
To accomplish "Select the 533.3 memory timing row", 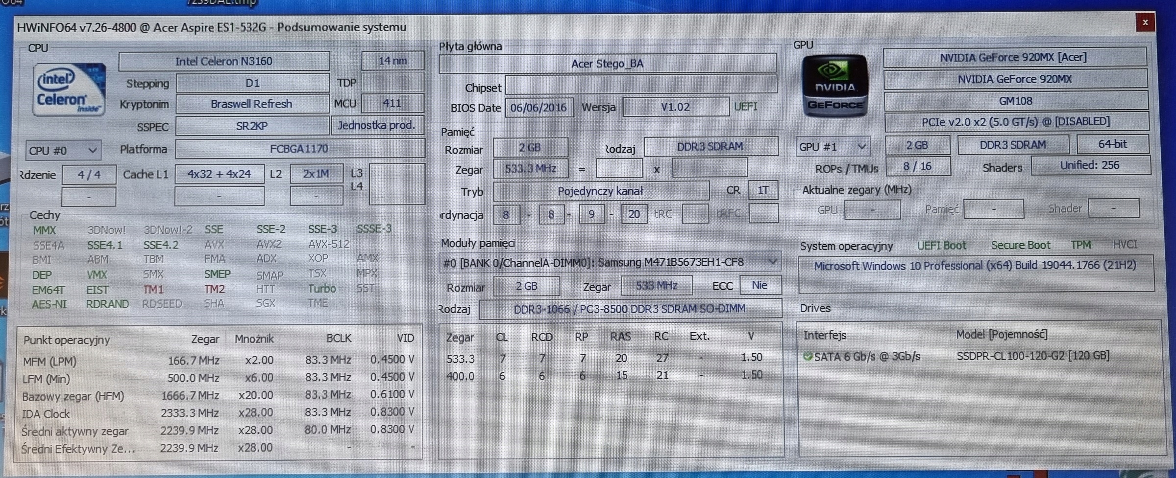I will [x=460, y=359].
